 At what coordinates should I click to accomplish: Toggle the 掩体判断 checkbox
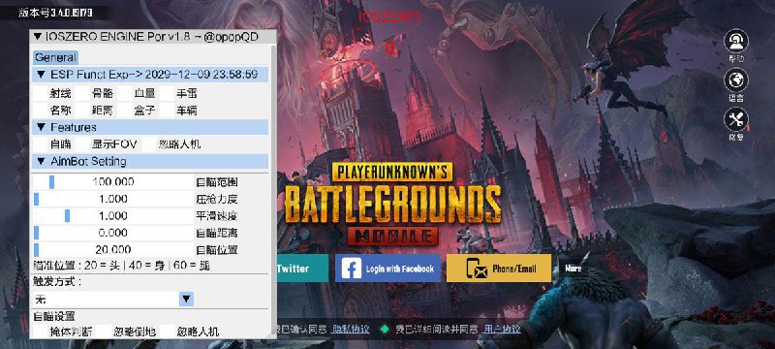[x=41, y=332]
